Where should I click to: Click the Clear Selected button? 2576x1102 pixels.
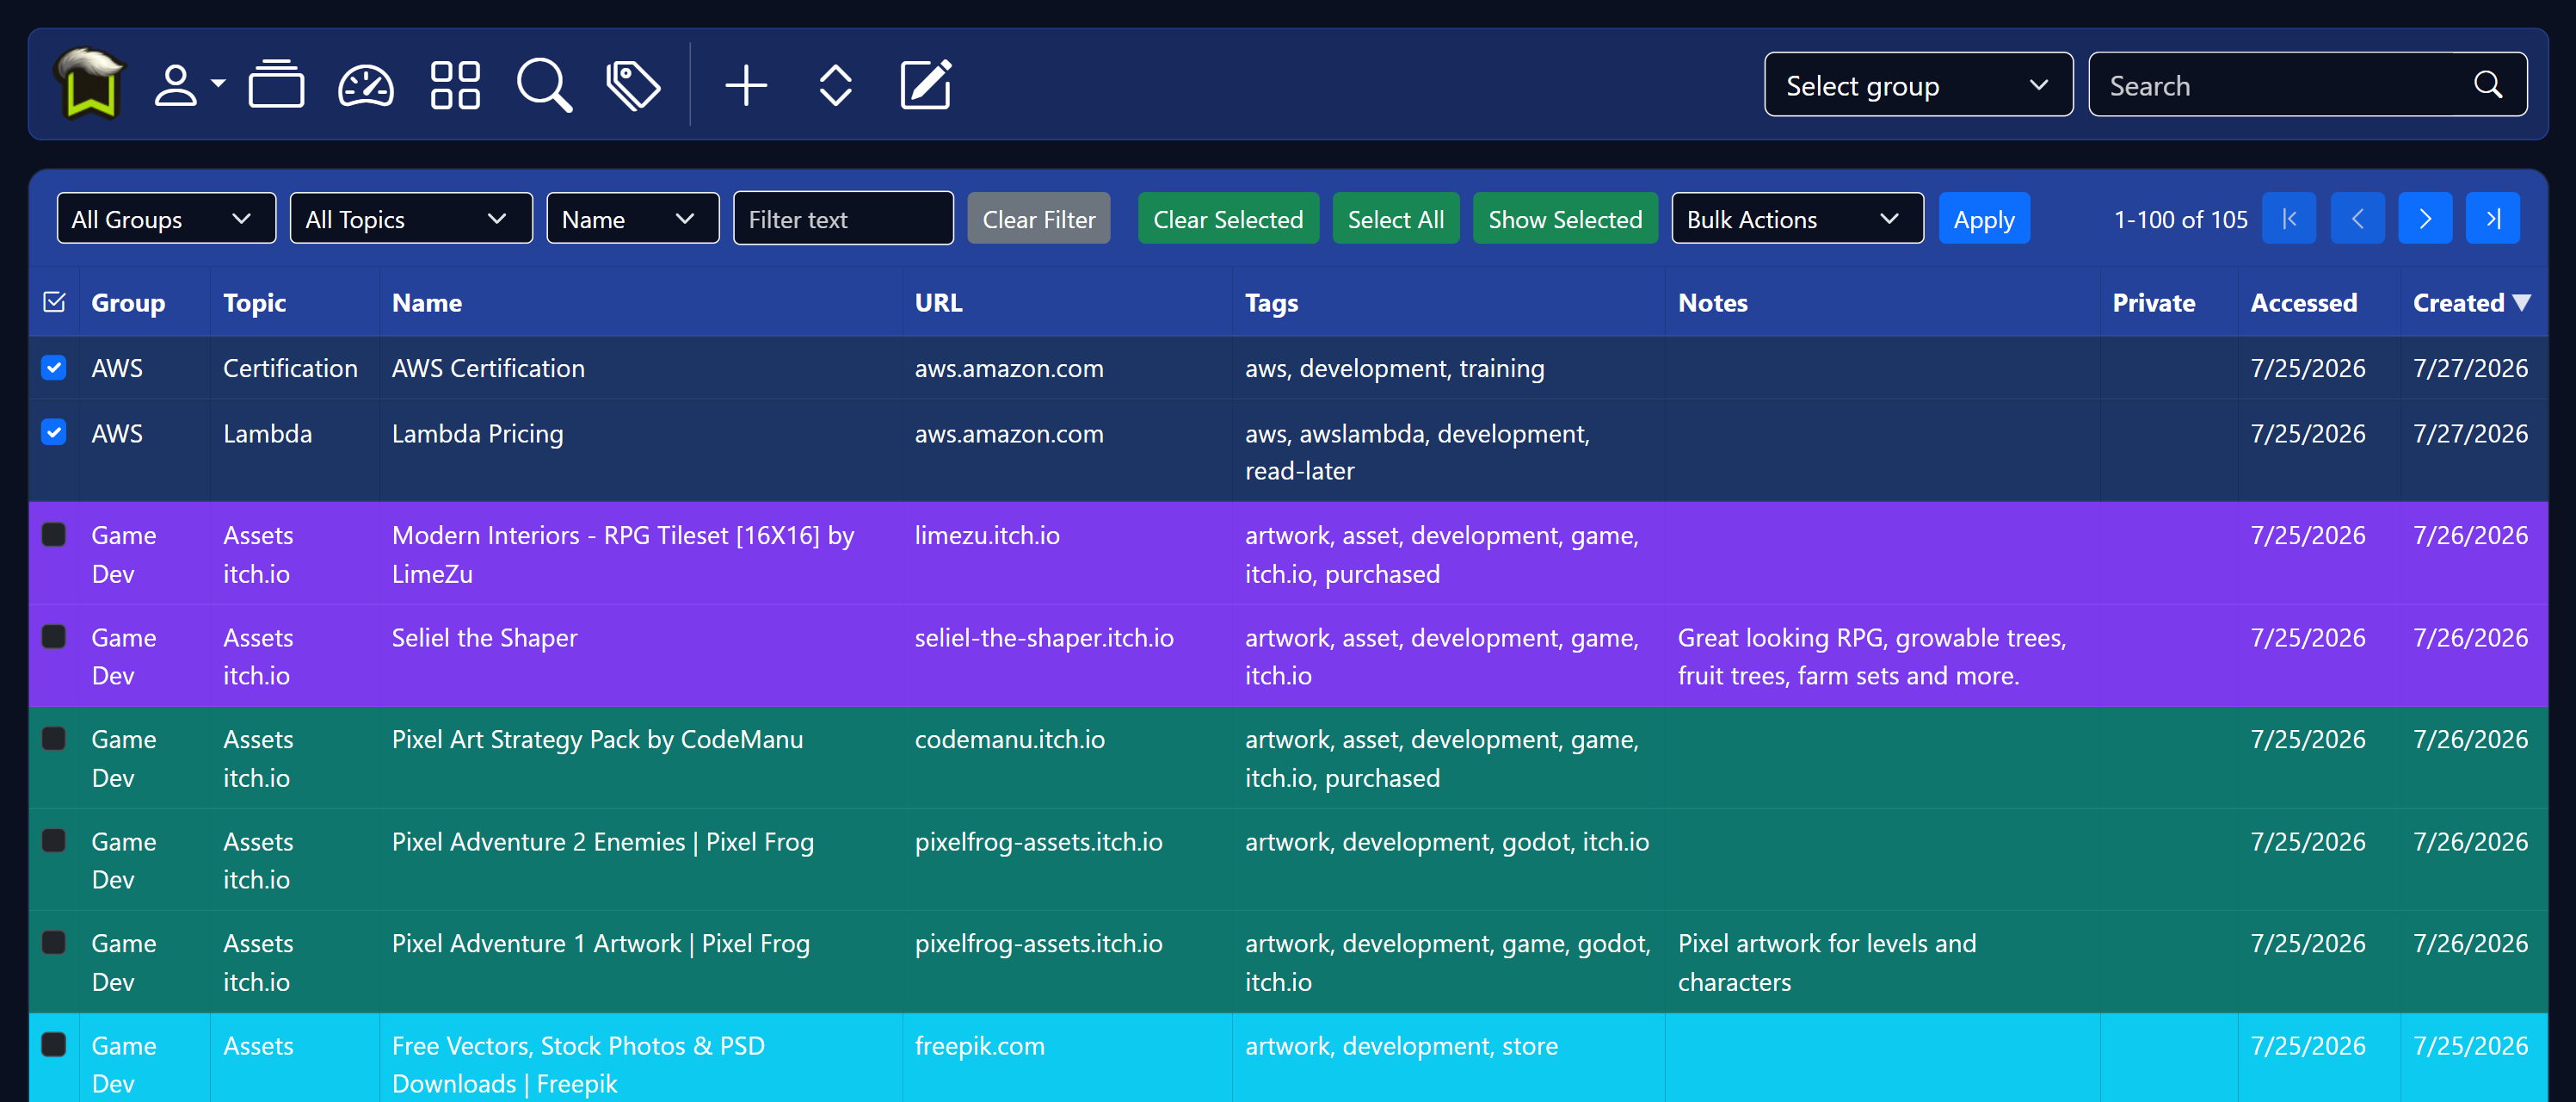[x=1228, y=218]
